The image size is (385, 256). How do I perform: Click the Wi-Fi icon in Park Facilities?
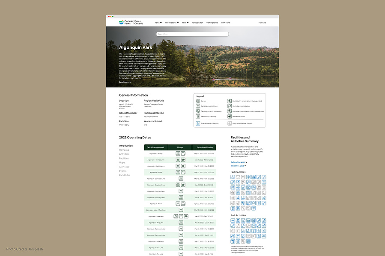point(254,208)
